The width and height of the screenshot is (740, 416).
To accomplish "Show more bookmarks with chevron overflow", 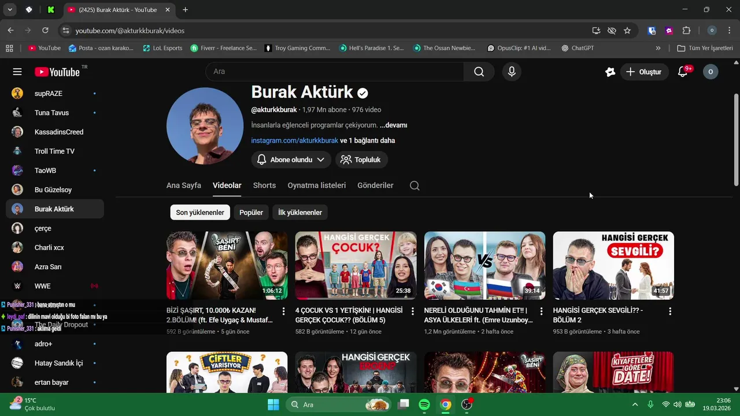I will (658, 48).
